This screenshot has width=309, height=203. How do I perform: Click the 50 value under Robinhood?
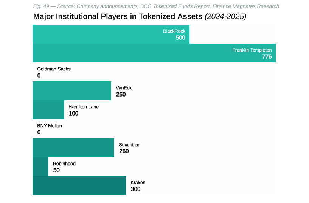56,170
